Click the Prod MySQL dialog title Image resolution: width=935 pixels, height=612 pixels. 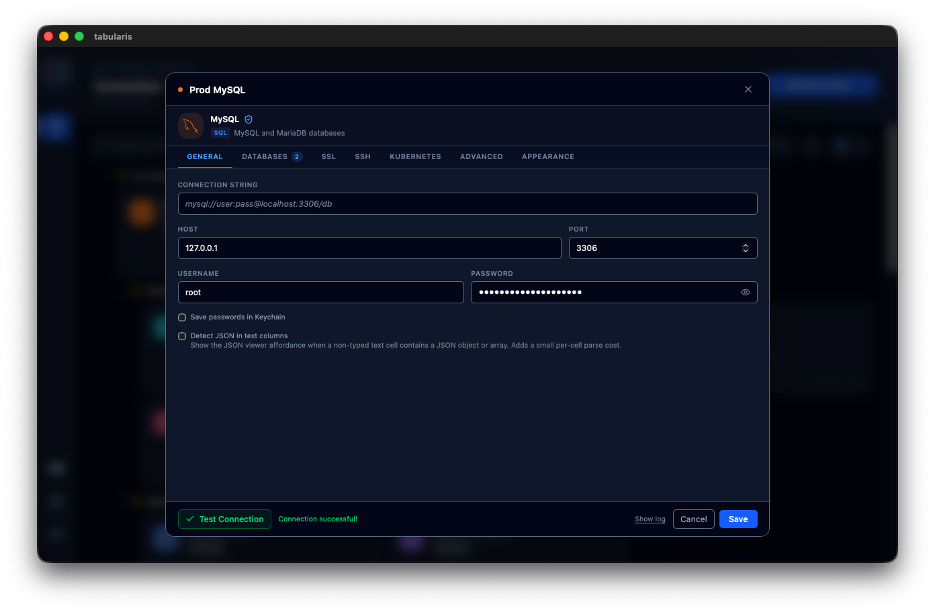click(217, 90)
